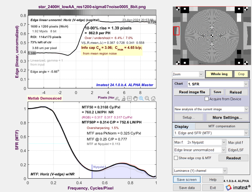Open More Settings dialog
Viewport: 252px width, 192px height.
coord(227,118)
